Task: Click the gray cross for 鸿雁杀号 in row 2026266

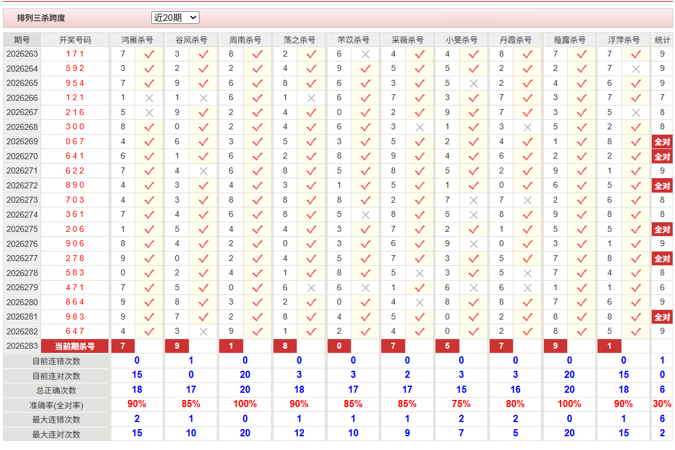Action: pos(150,98)
